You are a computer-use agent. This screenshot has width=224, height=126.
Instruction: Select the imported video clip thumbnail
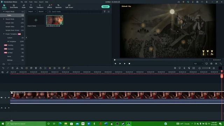(55, 20)
